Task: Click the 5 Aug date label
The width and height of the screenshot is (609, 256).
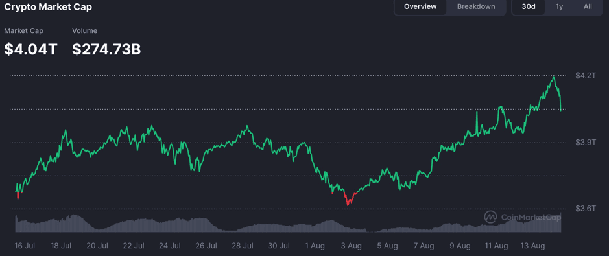Action: [x=388, y=246]
